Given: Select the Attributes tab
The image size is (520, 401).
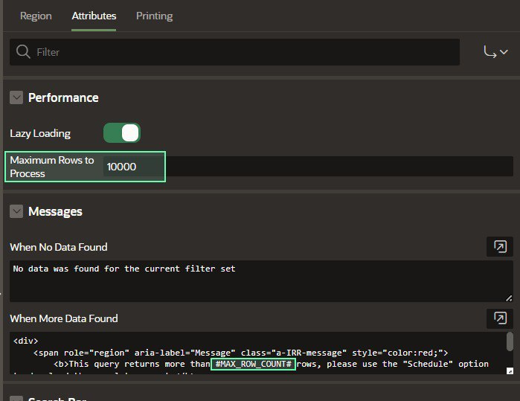Looking at the screenshot, I should pyautogui.click(x=94, y=16).
